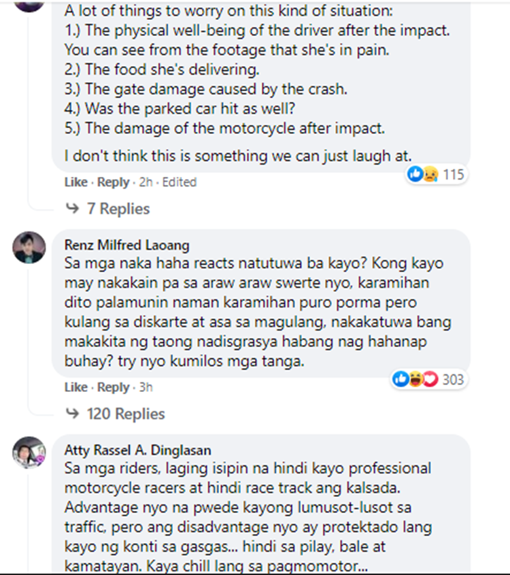Open Atty Rassel A. Dinglasan name link

point(138,450)
